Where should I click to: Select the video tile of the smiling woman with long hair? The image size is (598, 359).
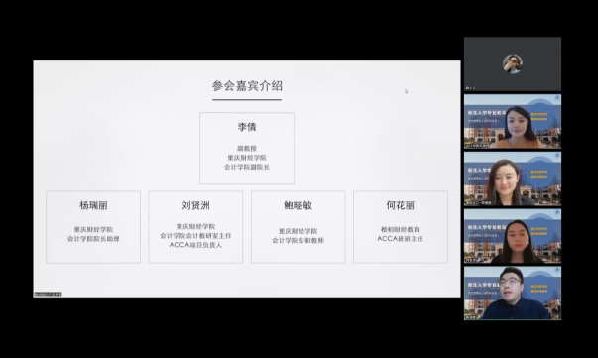coord(513,179)
